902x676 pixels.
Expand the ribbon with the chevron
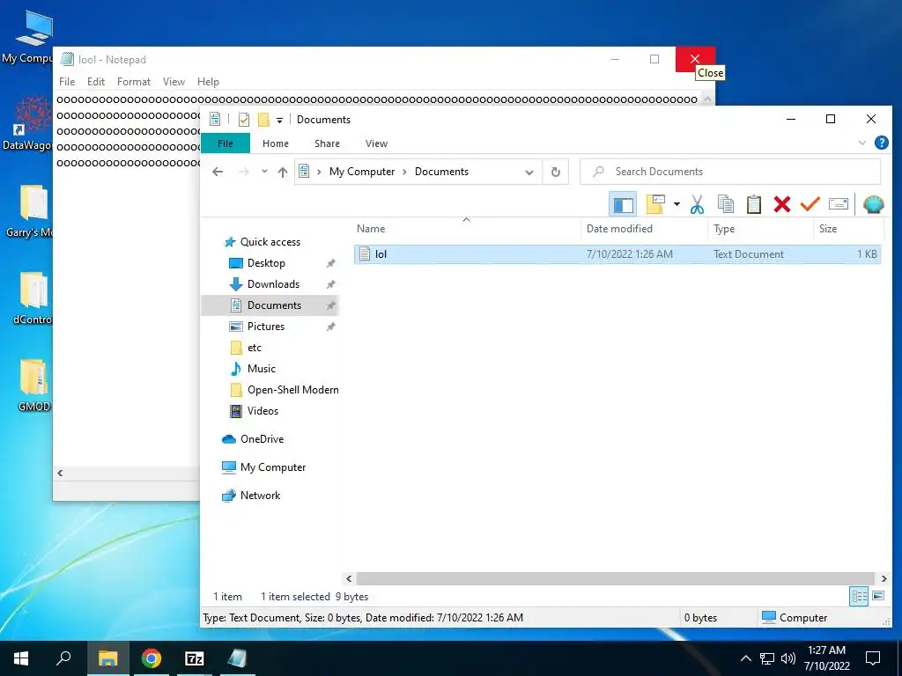tap(861, 143)
